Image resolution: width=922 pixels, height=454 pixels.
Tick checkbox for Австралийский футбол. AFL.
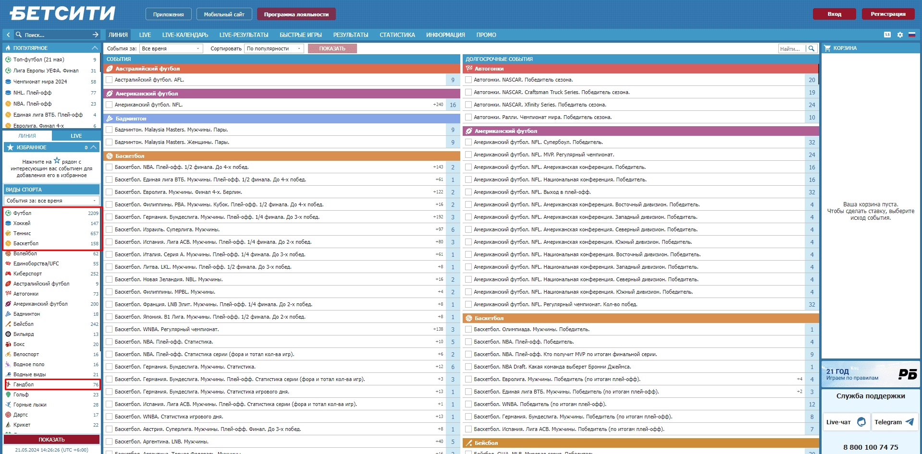[109, 80]
